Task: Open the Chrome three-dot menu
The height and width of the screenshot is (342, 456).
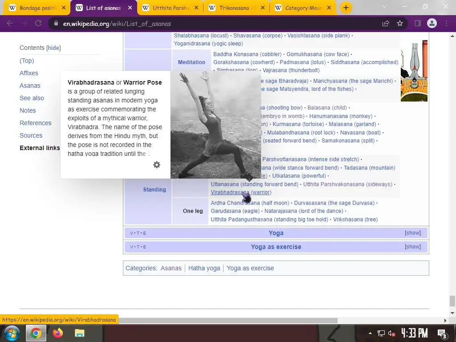Action: pyautogui.click(x=446, y=24)
